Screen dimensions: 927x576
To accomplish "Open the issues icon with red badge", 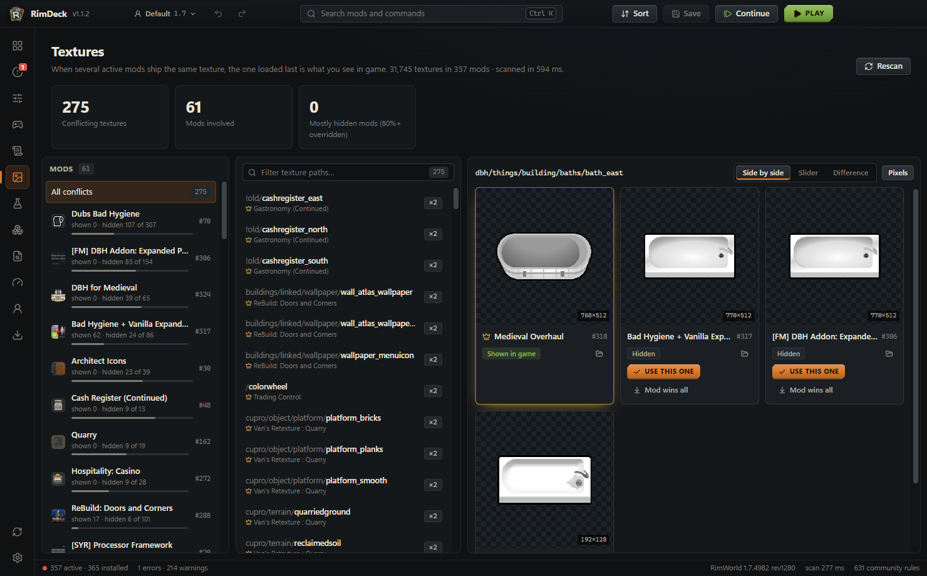I will tap(18, 72).
